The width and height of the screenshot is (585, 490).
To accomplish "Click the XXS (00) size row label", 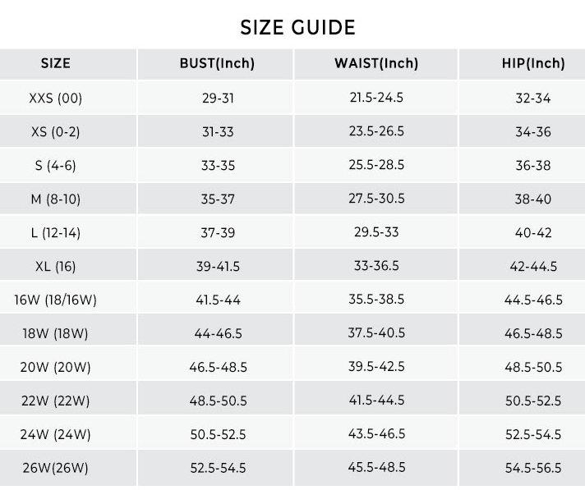I will (x=56, y=98).
